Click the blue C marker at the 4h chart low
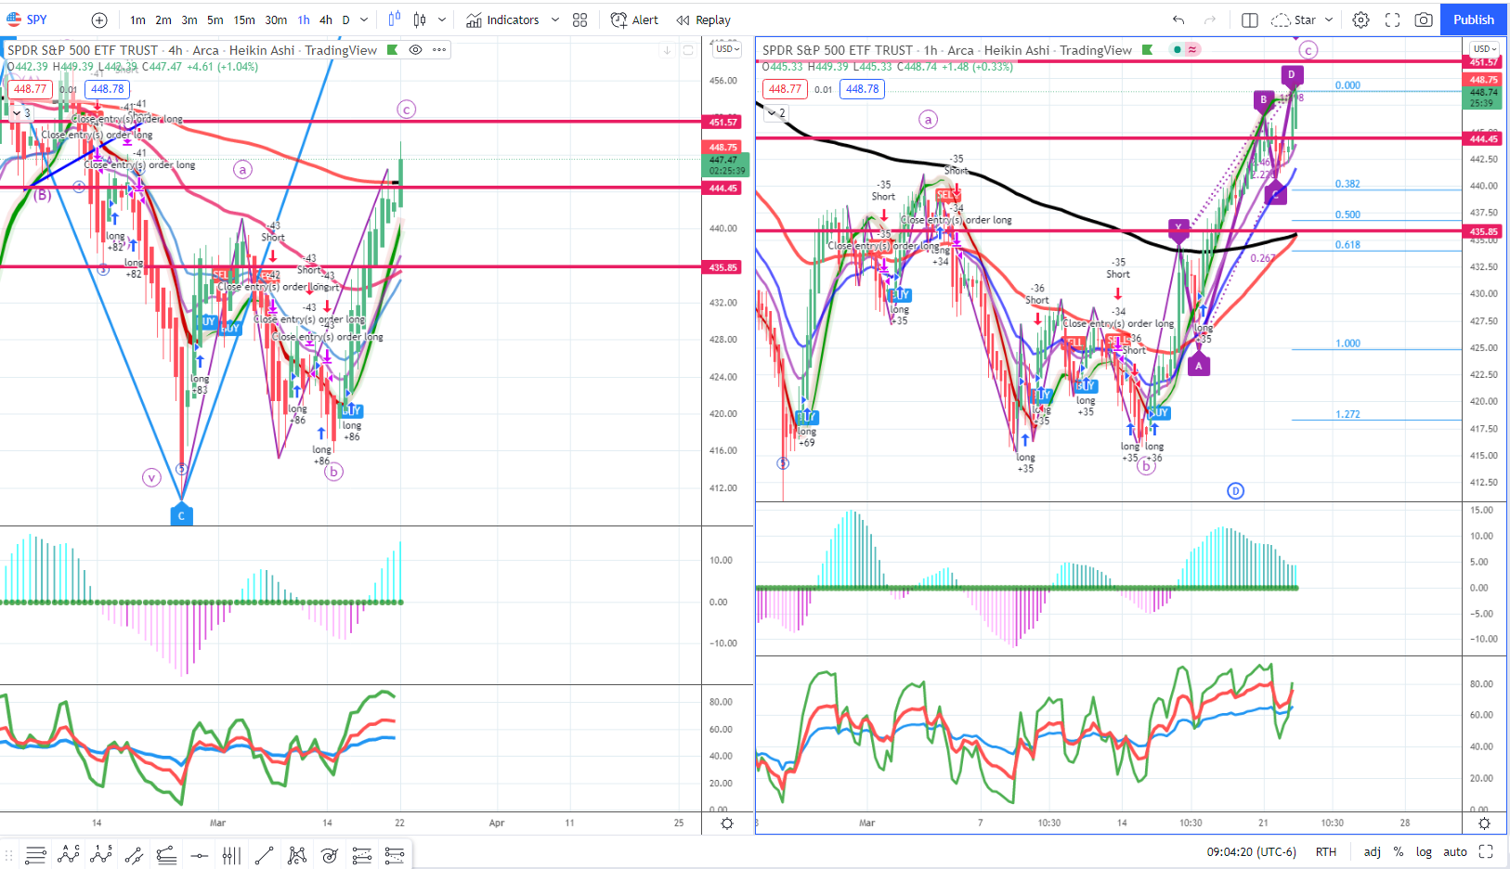 181,514
